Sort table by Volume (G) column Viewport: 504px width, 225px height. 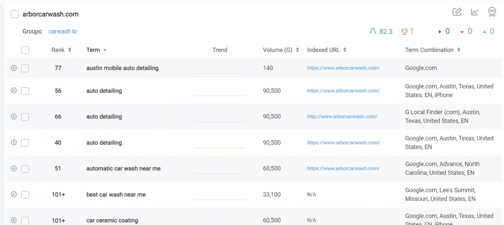point(281,50)
